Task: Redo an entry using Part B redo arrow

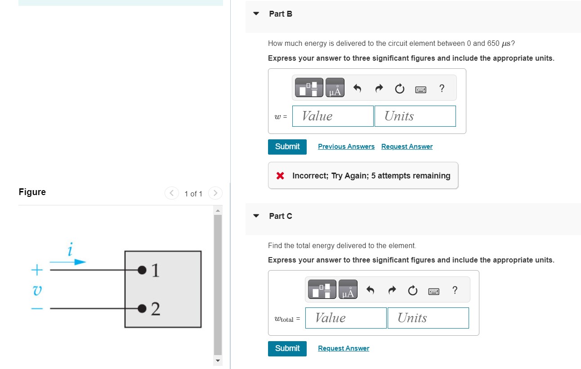Action: (x=379, y=88)
